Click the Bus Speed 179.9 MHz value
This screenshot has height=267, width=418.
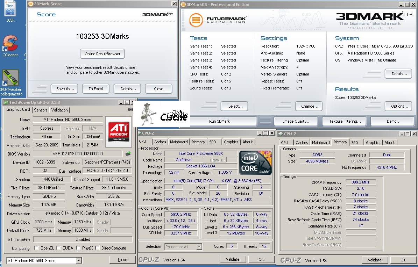(x=181, y=227)
